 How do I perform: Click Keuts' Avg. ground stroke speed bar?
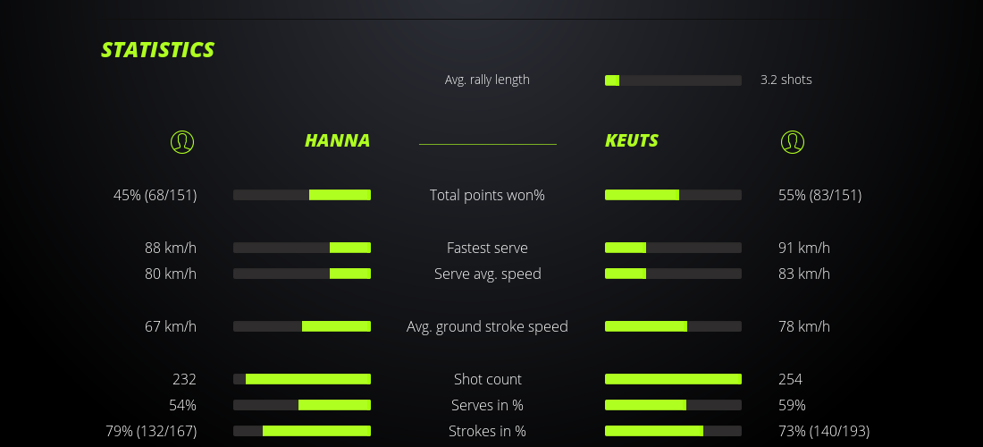click(673, 326)
